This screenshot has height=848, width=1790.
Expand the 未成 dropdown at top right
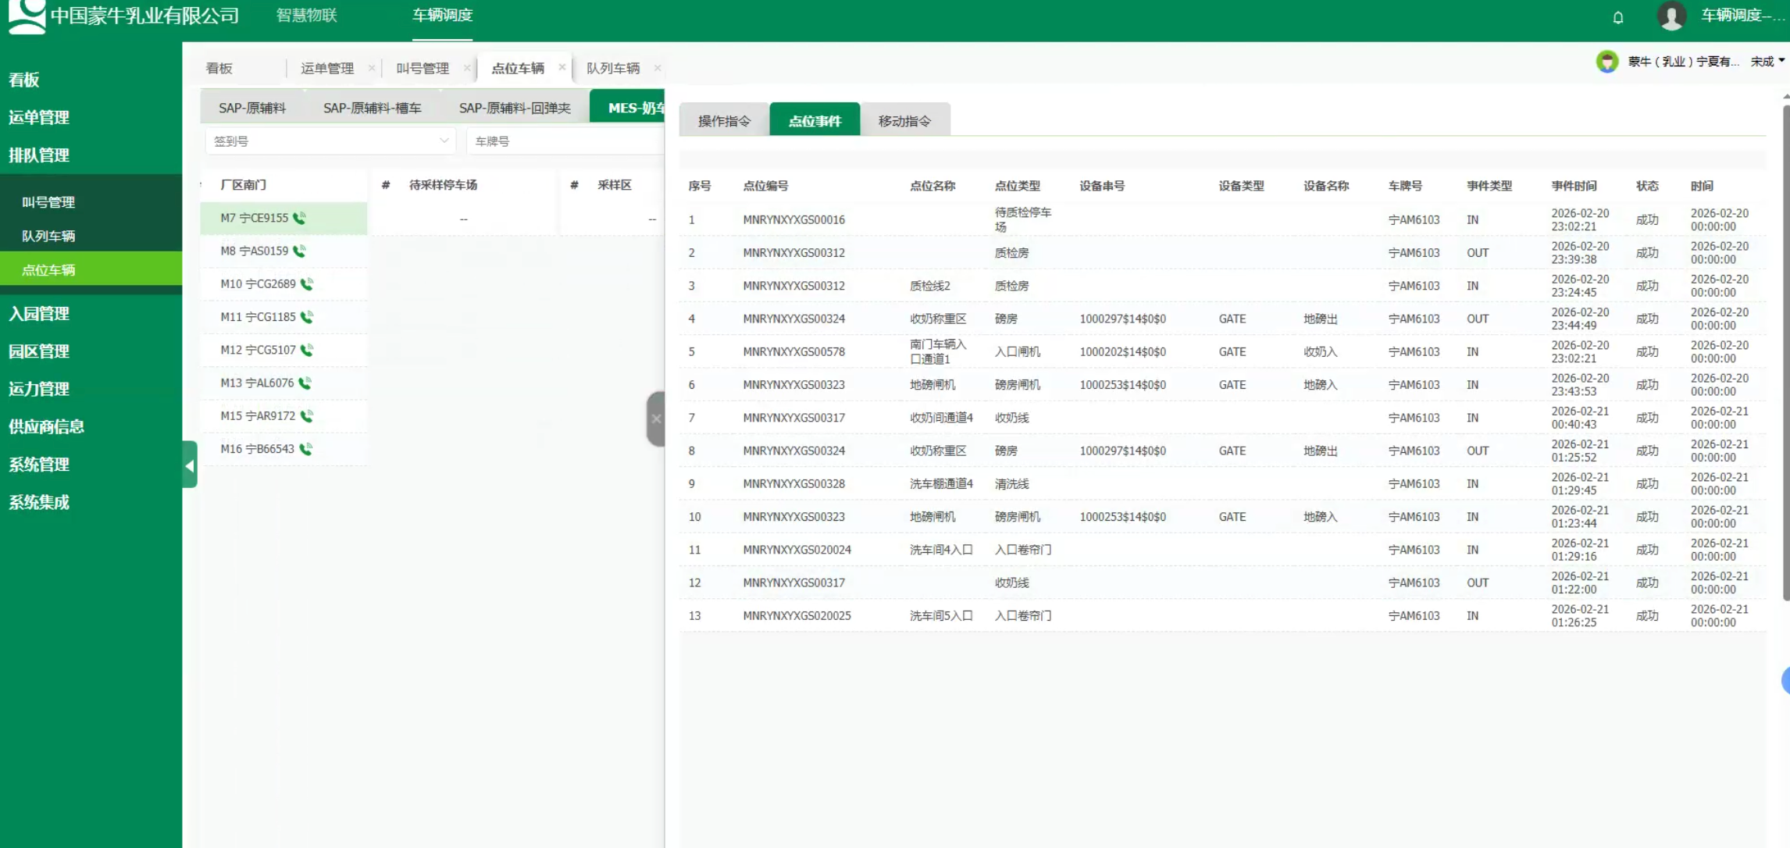[x=1767, y=62]
